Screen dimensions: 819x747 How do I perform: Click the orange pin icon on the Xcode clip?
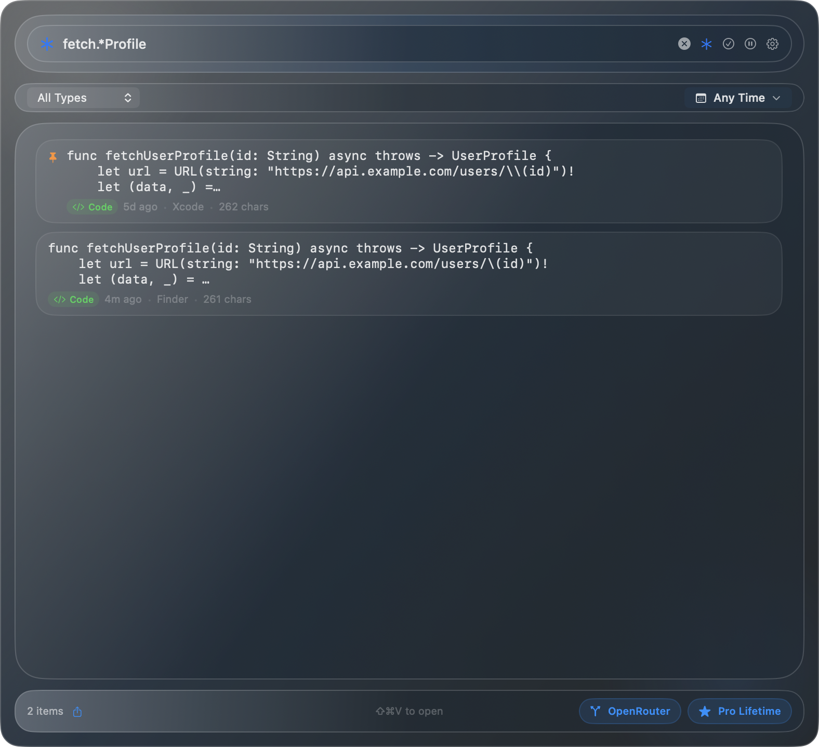[53, 156]
